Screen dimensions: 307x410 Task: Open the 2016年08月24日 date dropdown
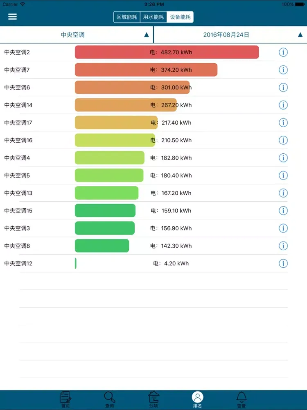pos(226,35)
